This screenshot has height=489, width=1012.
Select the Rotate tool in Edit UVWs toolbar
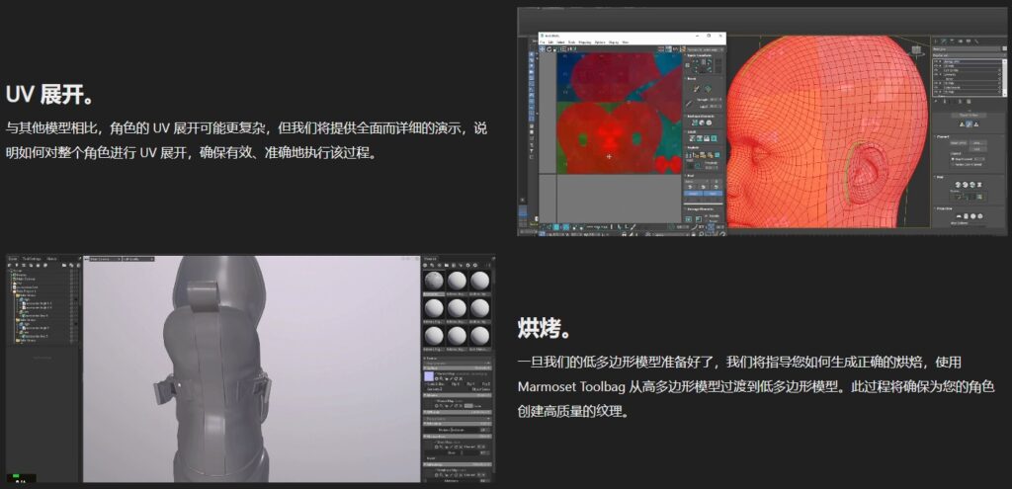click(549, 49)
